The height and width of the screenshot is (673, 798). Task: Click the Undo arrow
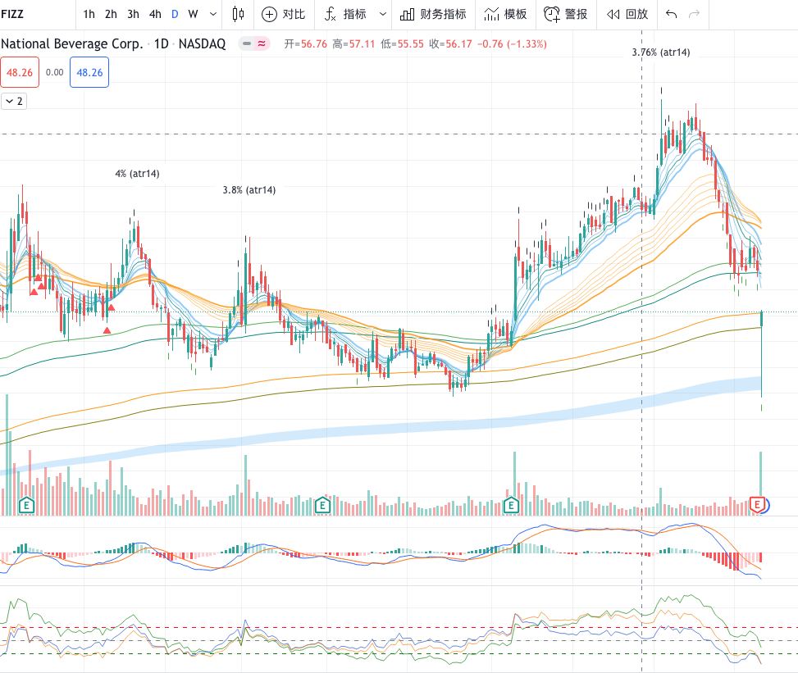pos(672,14)
